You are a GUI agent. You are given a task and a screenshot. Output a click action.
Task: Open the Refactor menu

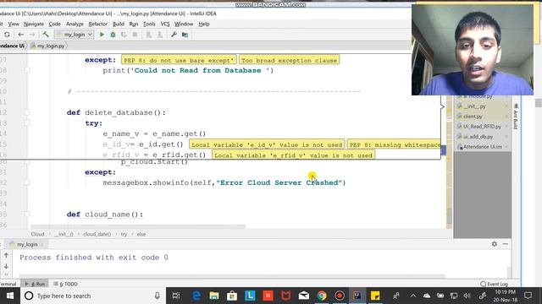point(98,24)
